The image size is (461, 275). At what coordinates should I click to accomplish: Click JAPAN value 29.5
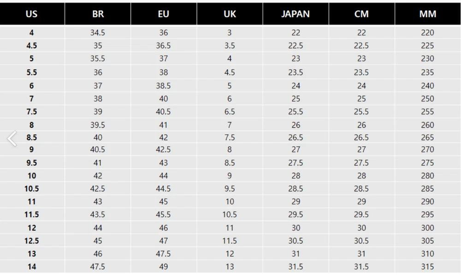[296, 214]
